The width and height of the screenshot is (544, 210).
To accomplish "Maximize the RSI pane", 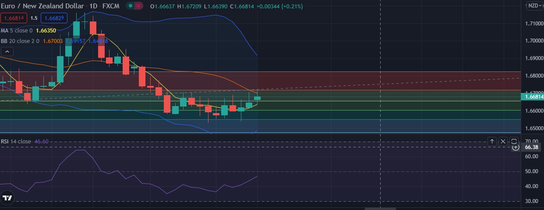I will click(x=514, y=141).
